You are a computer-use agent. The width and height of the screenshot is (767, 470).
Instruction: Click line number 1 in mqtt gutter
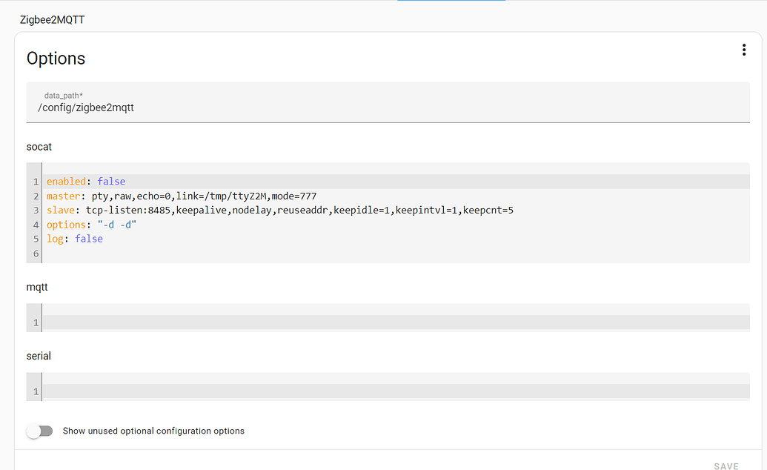[36, 323]
